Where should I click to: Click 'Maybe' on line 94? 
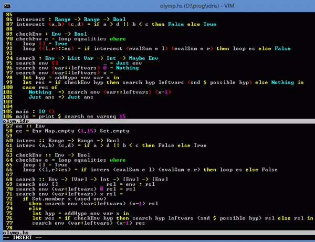click(137, 58)
